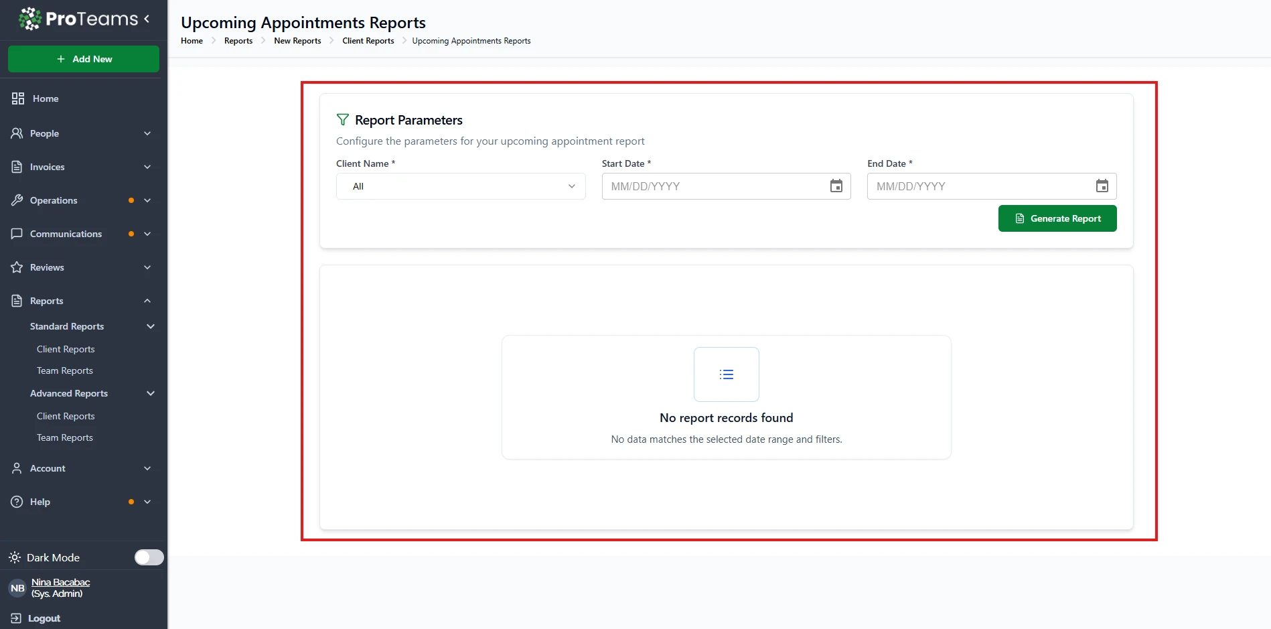The width and height of the screenshot is (1271, 629).
Task: Click the Add New button
Action: [84, 59]
